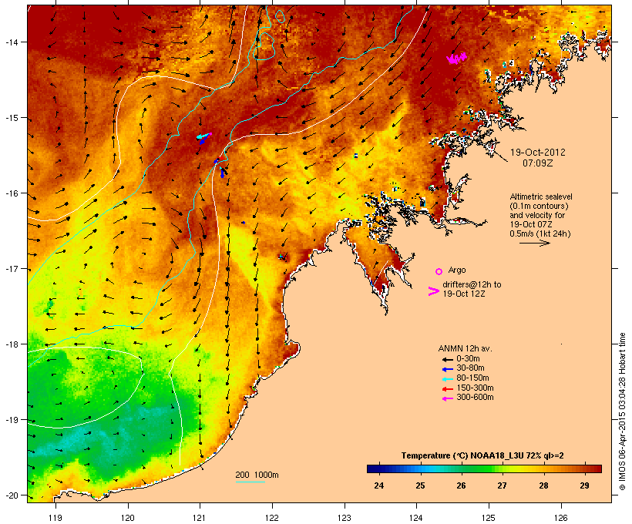Click the temperature color bar
Screen dimensions: 632x524
[x=484, y=469]
